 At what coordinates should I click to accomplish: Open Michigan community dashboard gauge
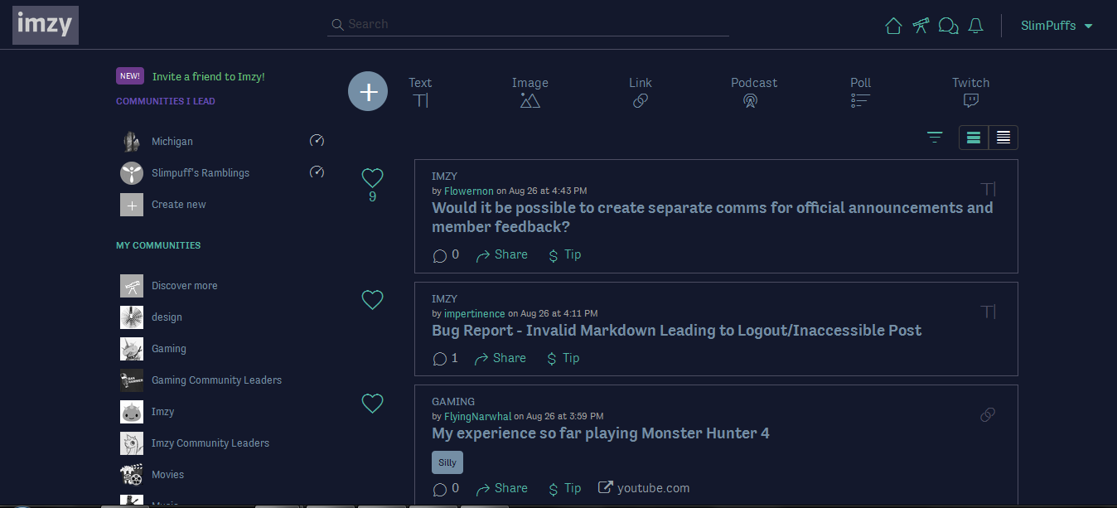[x=317, y=141]
